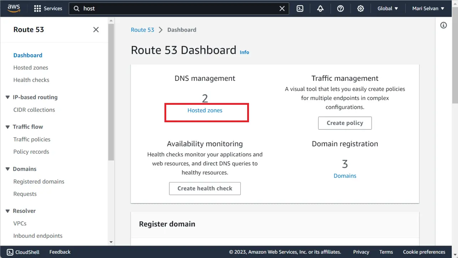The image size is (458, 258).
Task: Collapse the Traffic flow section
Action: click(x=7, y=127)
